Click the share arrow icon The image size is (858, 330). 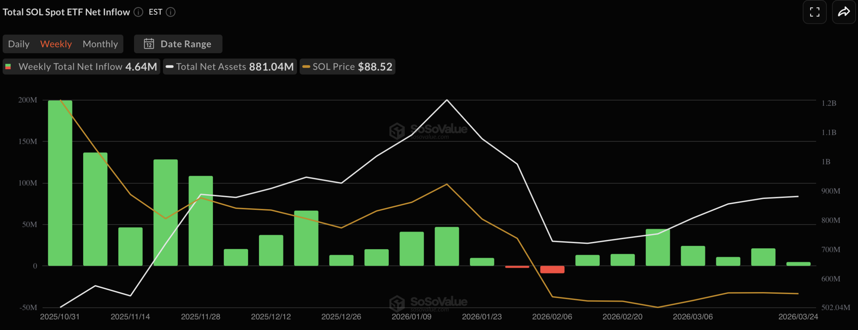point(844,12)
